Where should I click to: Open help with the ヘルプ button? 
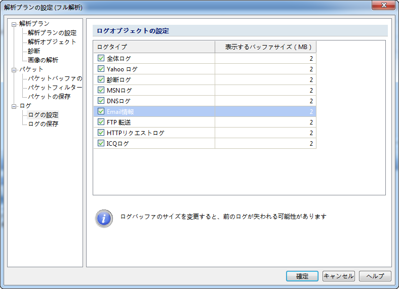point(375,276)
